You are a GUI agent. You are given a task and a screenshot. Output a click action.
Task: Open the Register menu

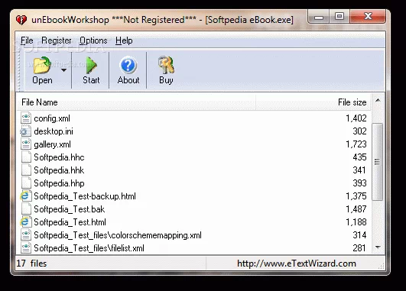click(x=57, y=40)
